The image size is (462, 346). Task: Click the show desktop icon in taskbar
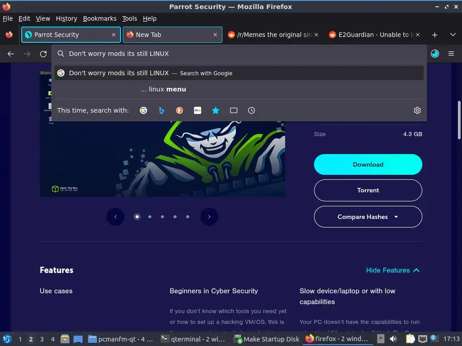pyautogui.click(x=78, y=339)
